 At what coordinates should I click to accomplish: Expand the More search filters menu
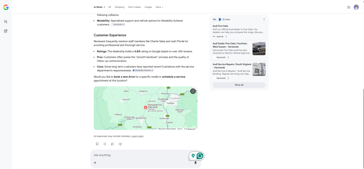(x=159, y=7)
